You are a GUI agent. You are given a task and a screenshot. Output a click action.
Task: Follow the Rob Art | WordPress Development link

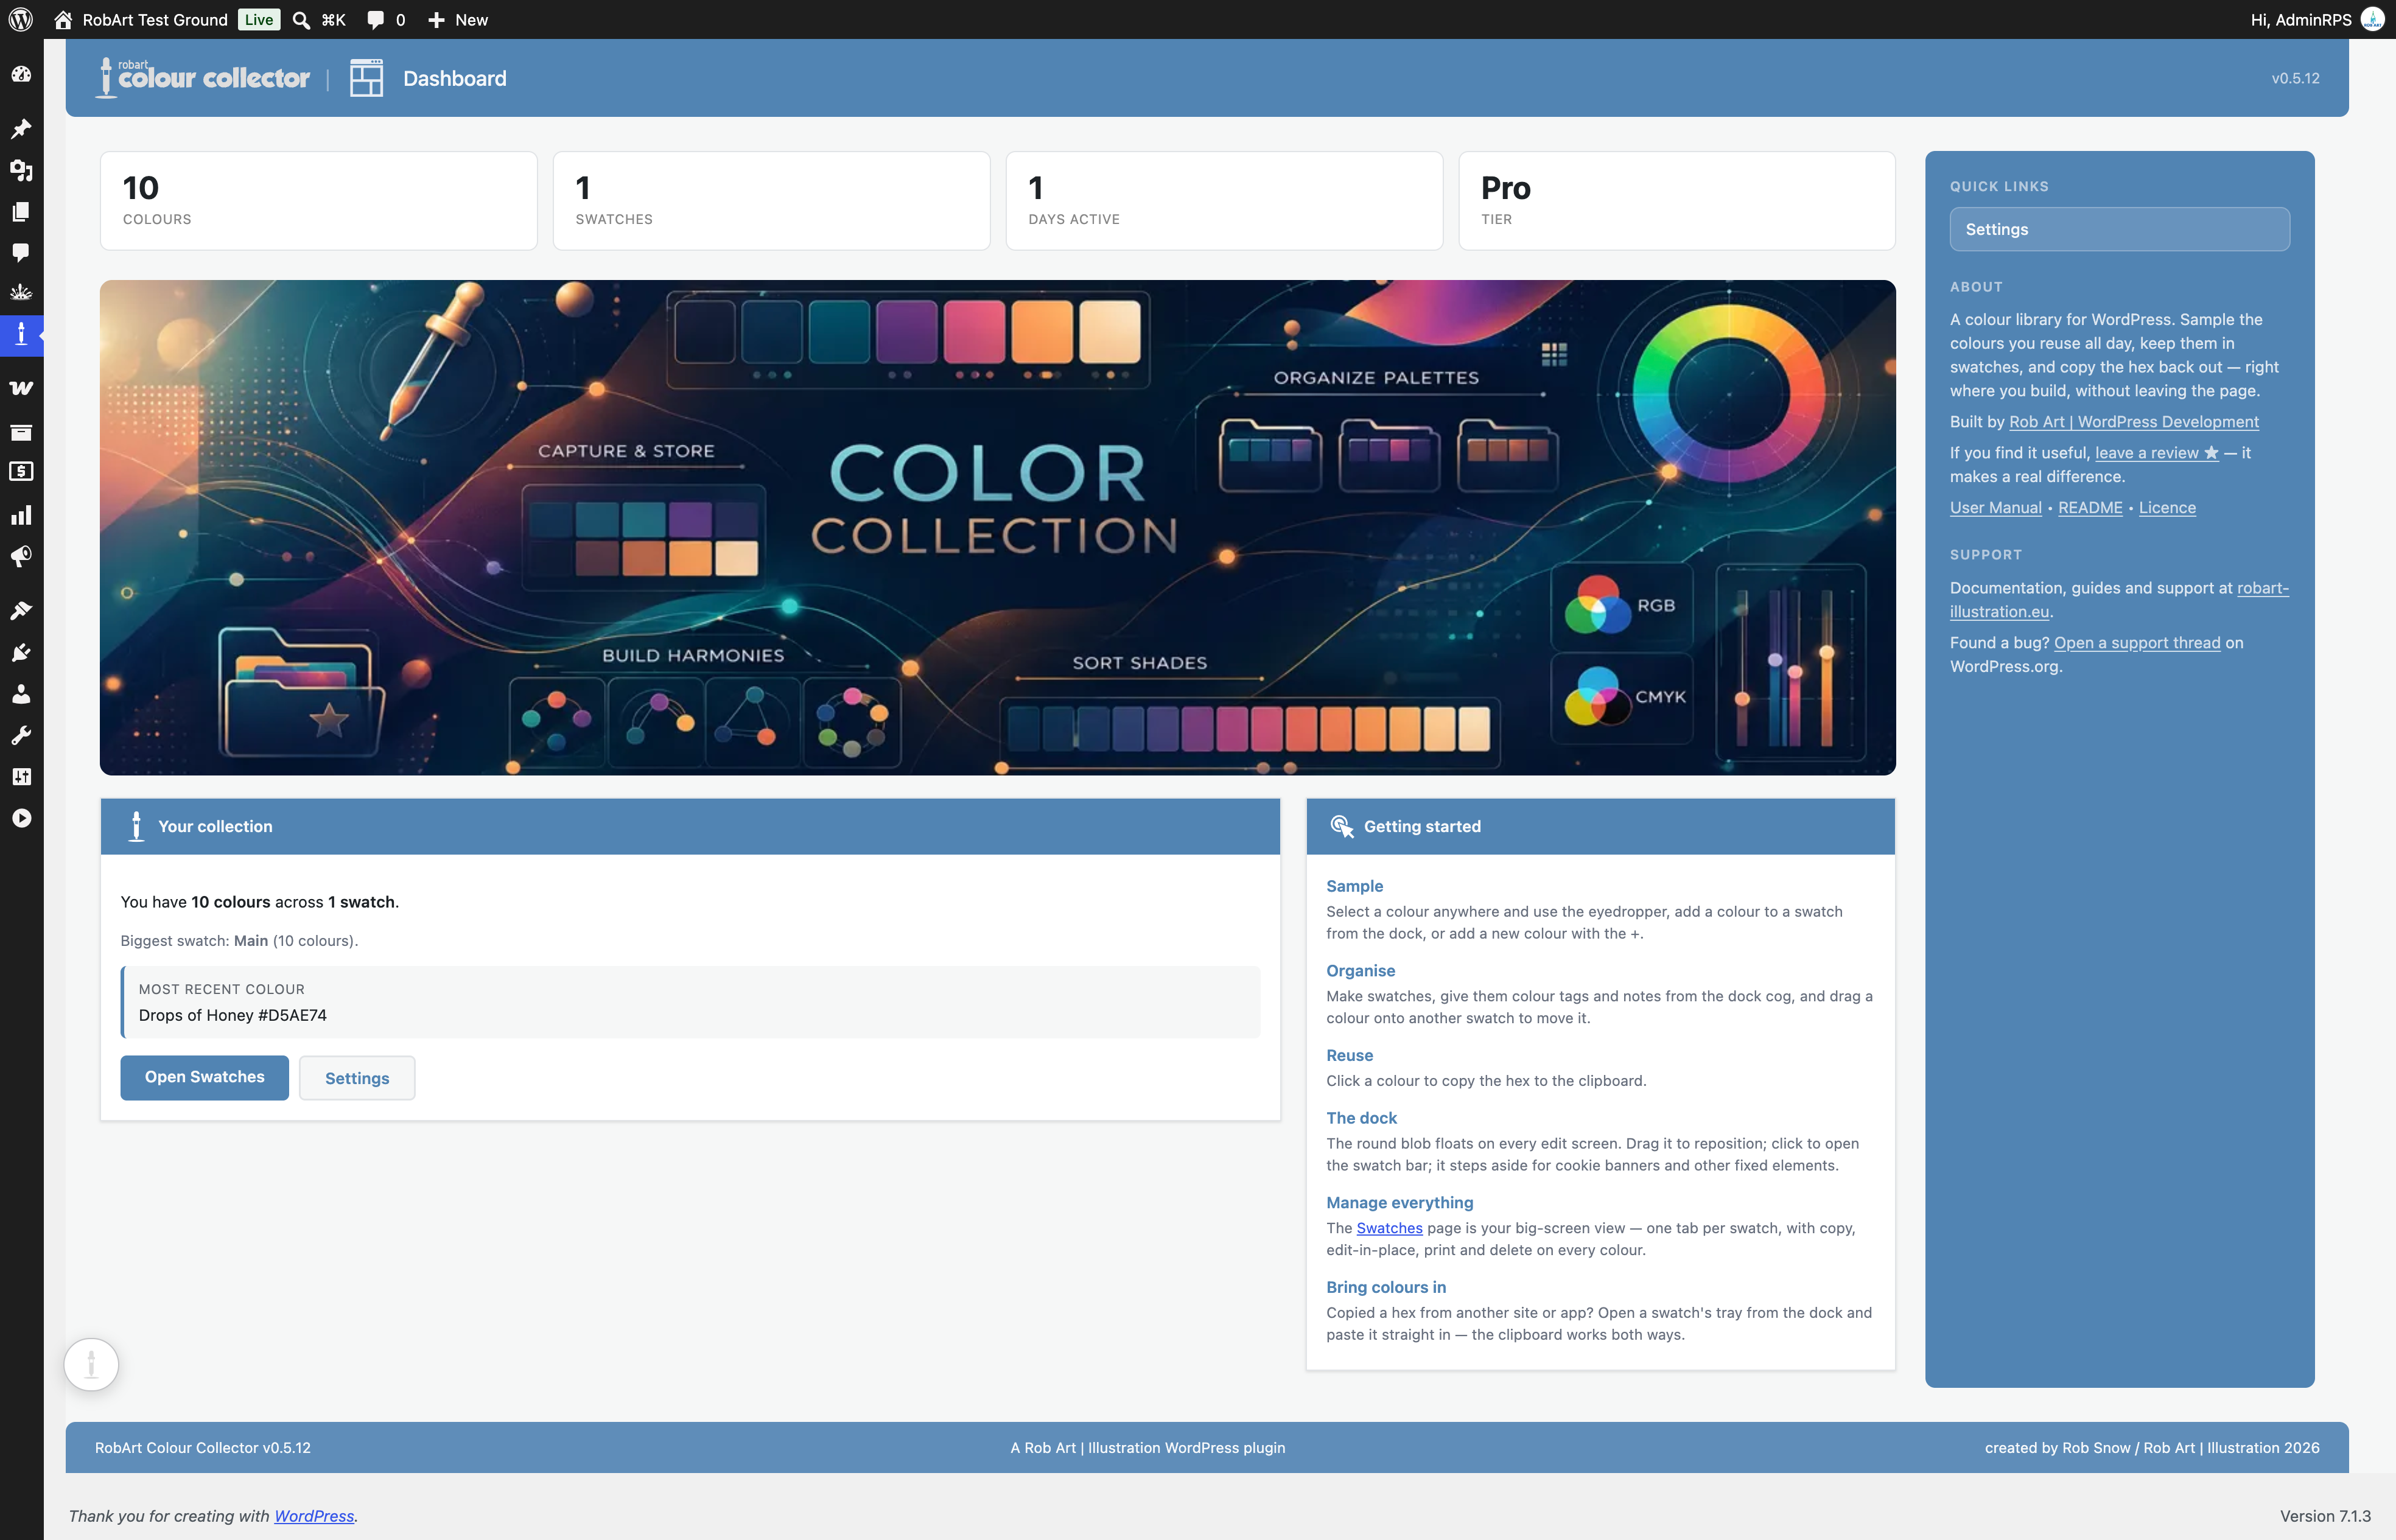(x=2134, y=422)
